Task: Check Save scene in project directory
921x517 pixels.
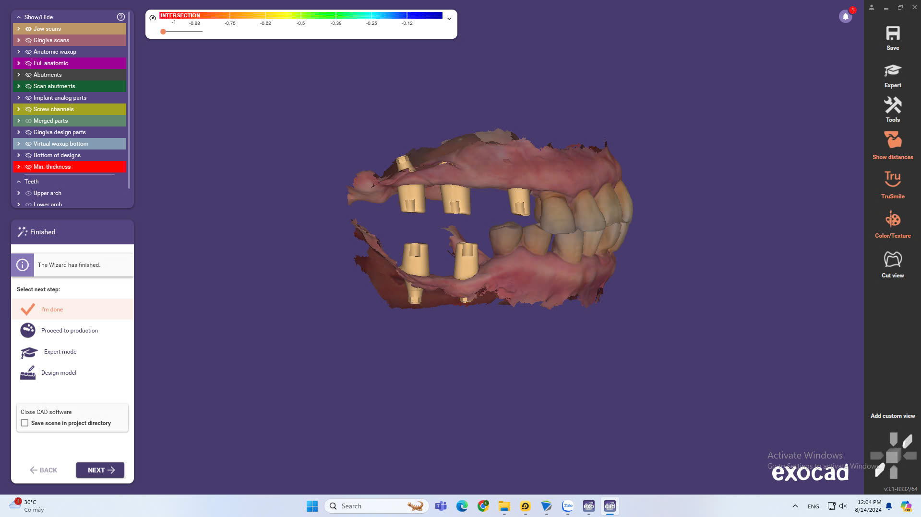Action: [x=24, y=423]
